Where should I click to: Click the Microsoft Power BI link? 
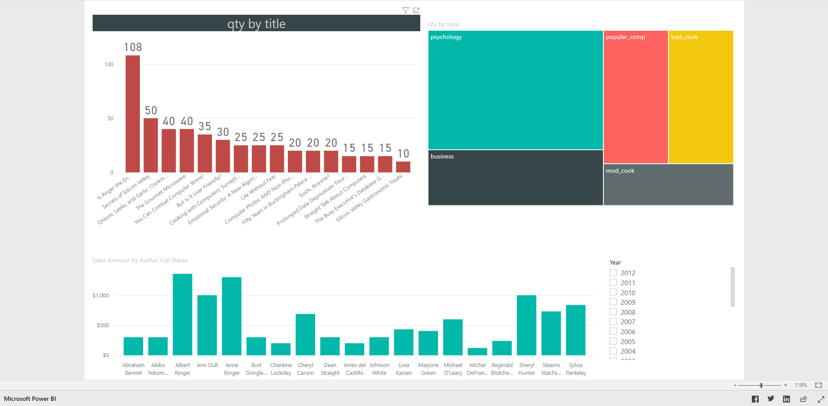(x=30, y=399)
